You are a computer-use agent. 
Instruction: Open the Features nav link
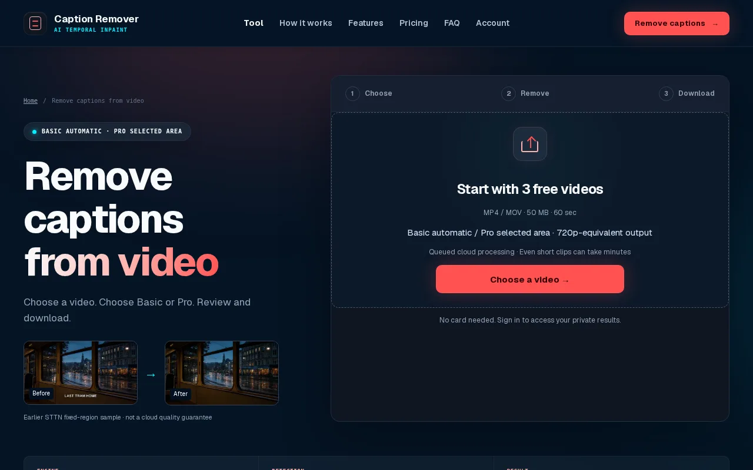[366, 23]
